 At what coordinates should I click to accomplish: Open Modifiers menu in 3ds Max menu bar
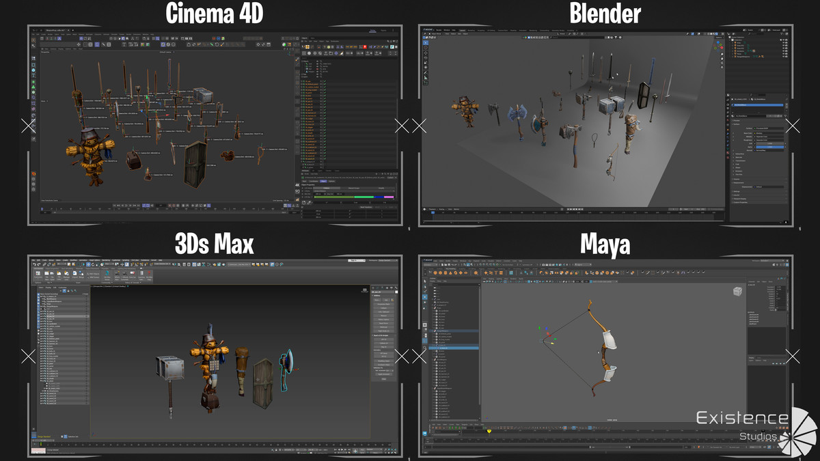point(74,260)
